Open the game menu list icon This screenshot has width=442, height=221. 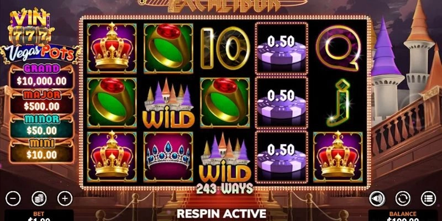(x=429, y=199)
